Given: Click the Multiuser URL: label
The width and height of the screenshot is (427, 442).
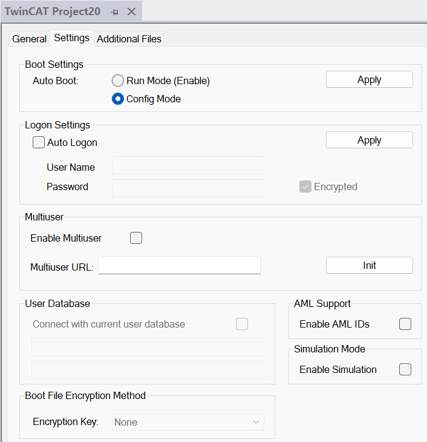Looking at the screenshot, I should click(62, 267).
